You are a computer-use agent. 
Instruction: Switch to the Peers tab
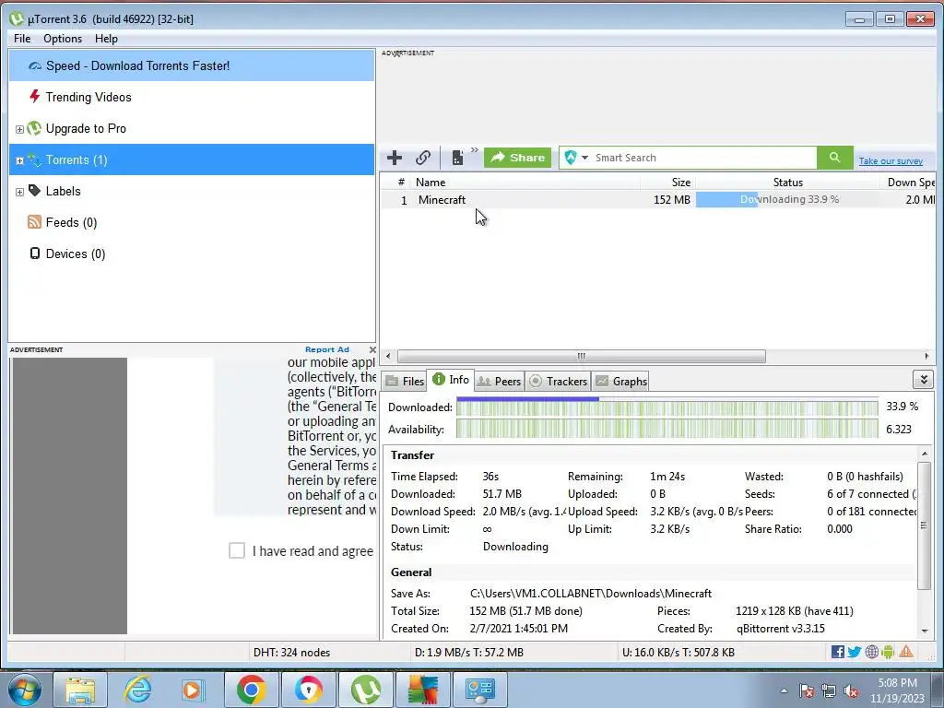click(x=499, y=381)
